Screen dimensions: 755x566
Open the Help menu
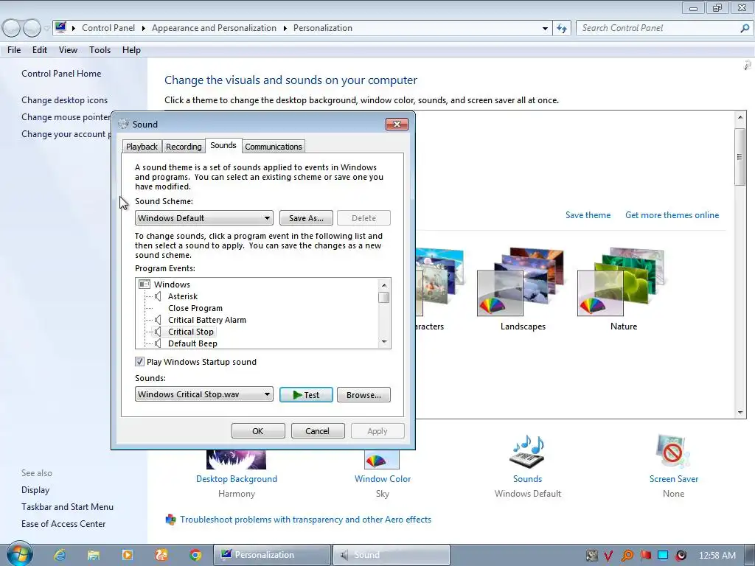coord(131,50)
